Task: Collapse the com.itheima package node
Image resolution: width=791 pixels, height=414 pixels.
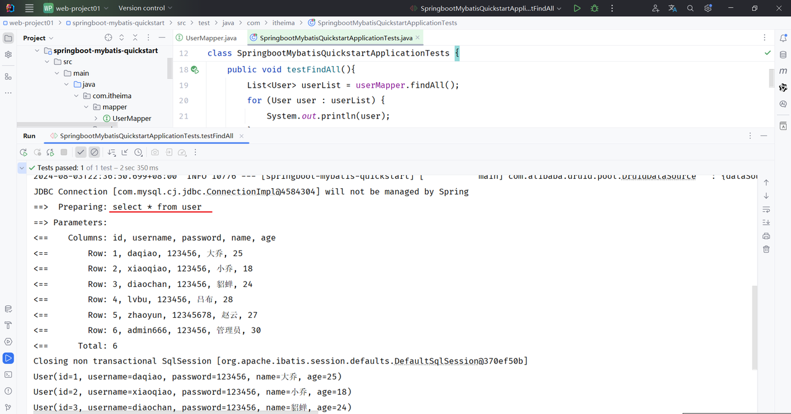Action: click(77, 96)
